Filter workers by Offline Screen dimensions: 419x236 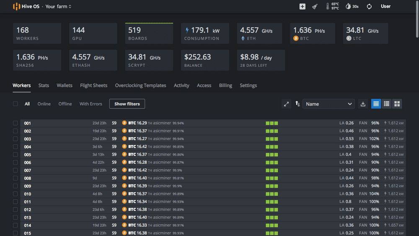tap(65, 104)
